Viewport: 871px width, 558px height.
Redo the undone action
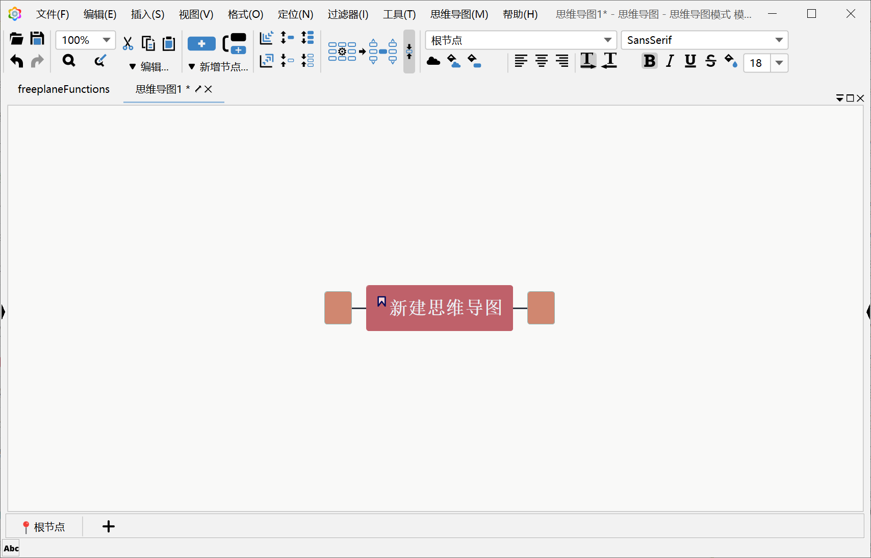37,61
